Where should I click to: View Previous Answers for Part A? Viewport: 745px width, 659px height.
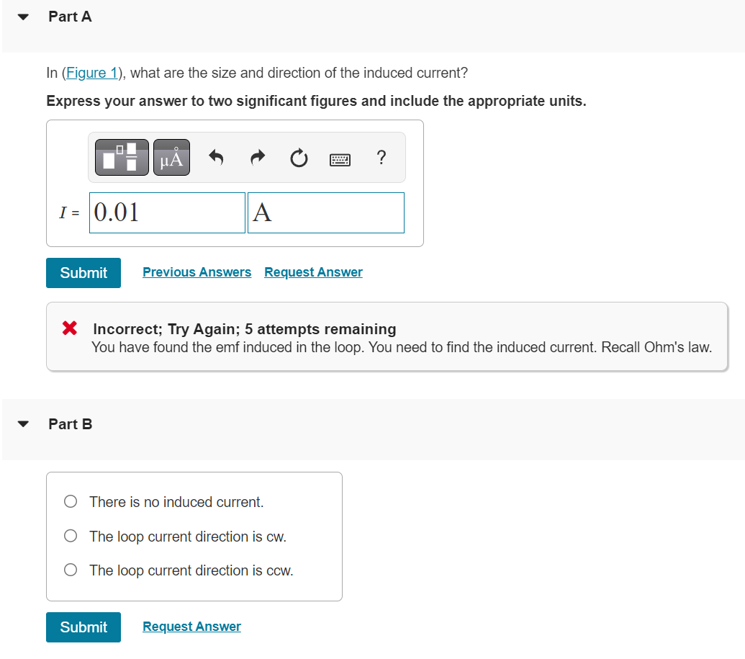[x=197, y=272]
